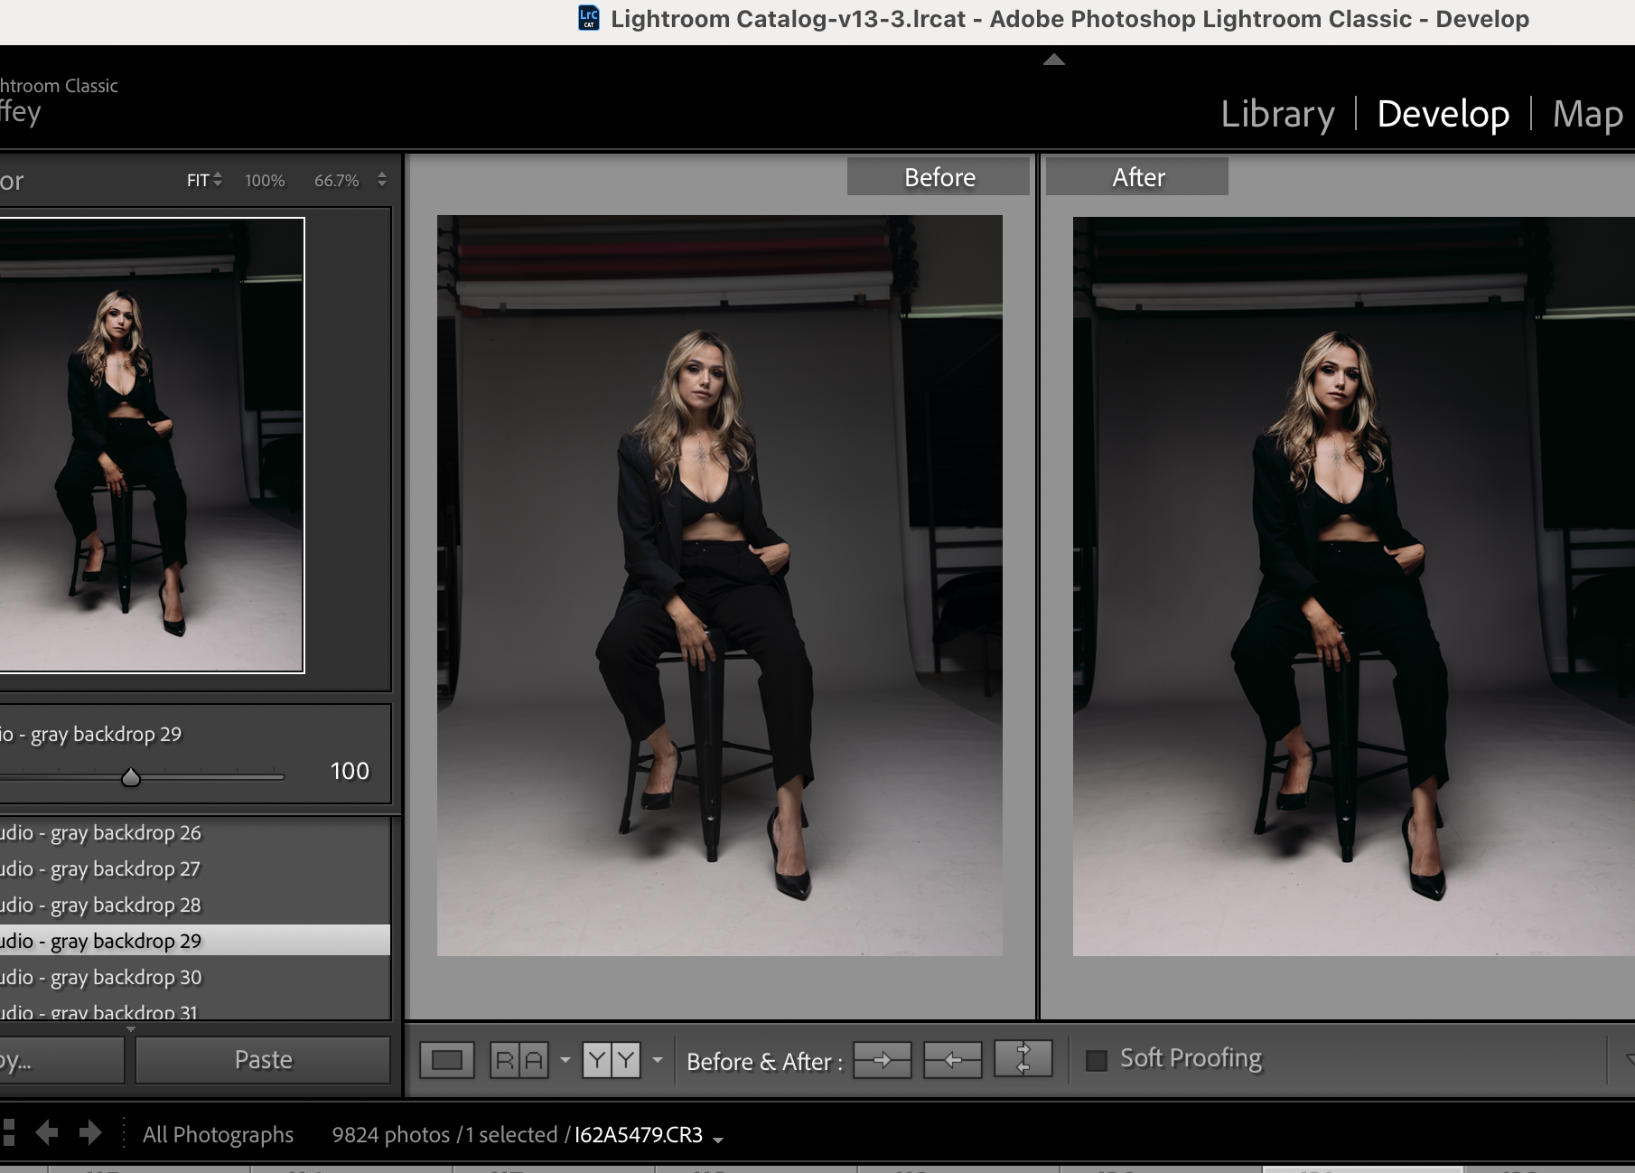Click All Photographs source label
Screen dimensions: 1635x1173
(x=218, y=1134)
